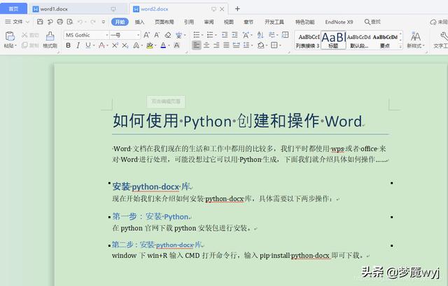Screen dimensions: 448x286
Task: Click the Decrease Indent icon
Action: pyautogui.click(x=225, y=35)
